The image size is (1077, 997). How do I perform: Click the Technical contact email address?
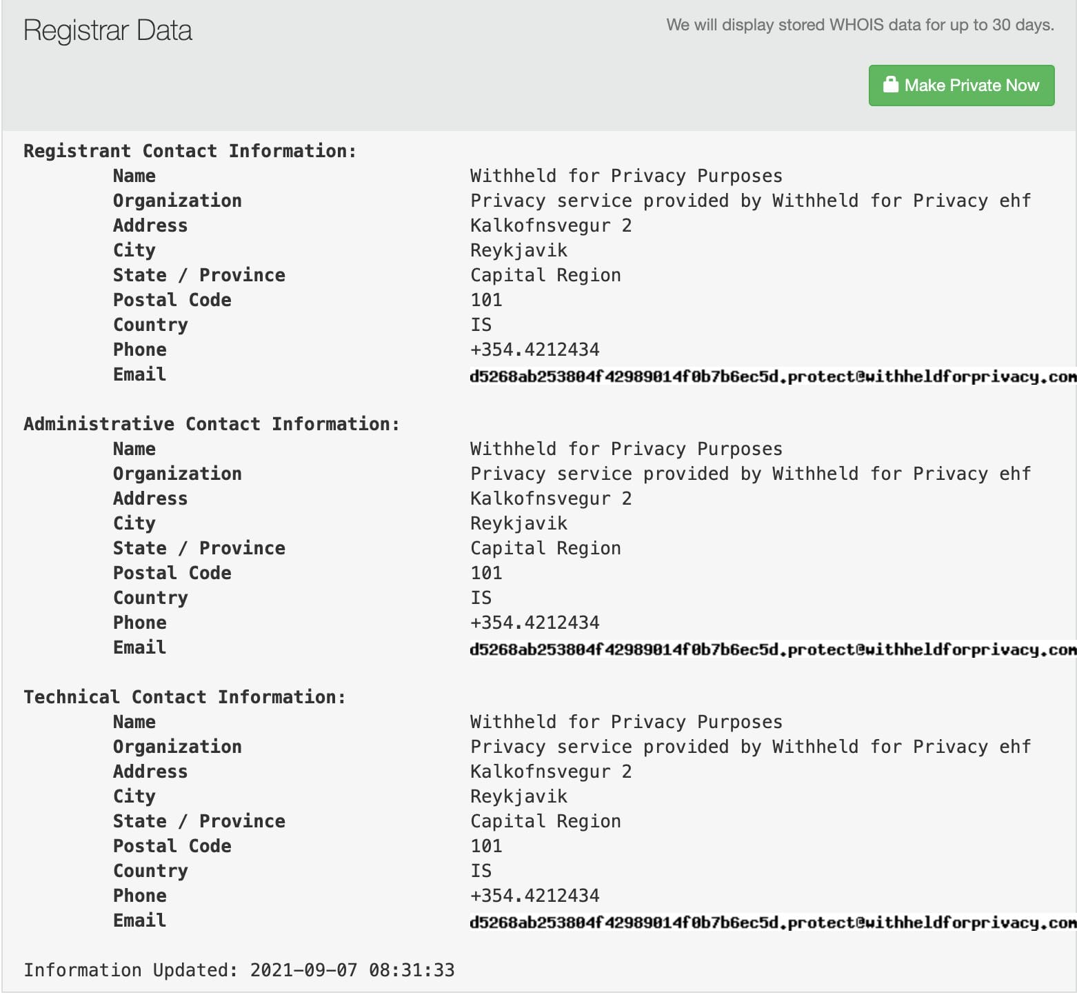point(772,923)
